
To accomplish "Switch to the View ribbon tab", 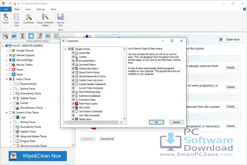I will click(x=28, y=9).
